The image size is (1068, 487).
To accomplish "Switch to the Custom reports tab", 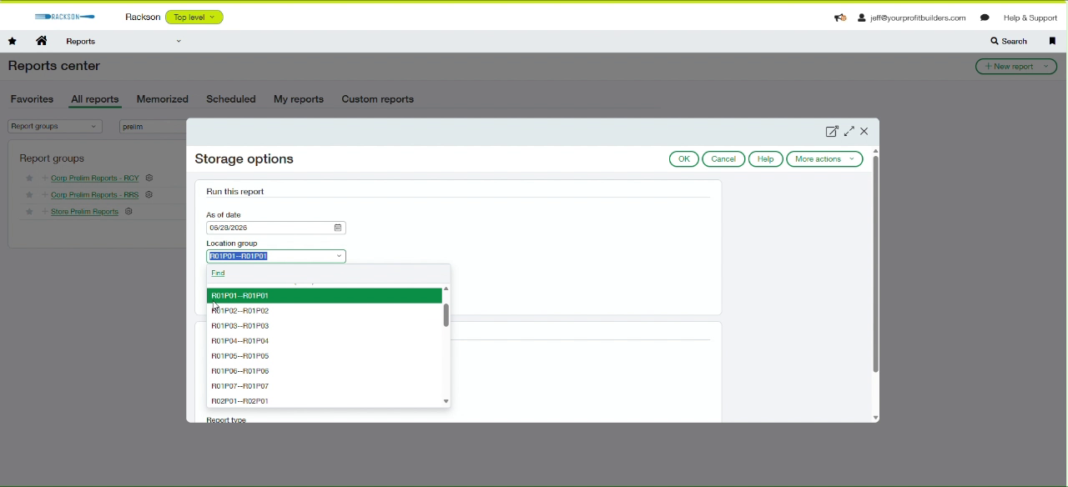I will tap(378, 99).
